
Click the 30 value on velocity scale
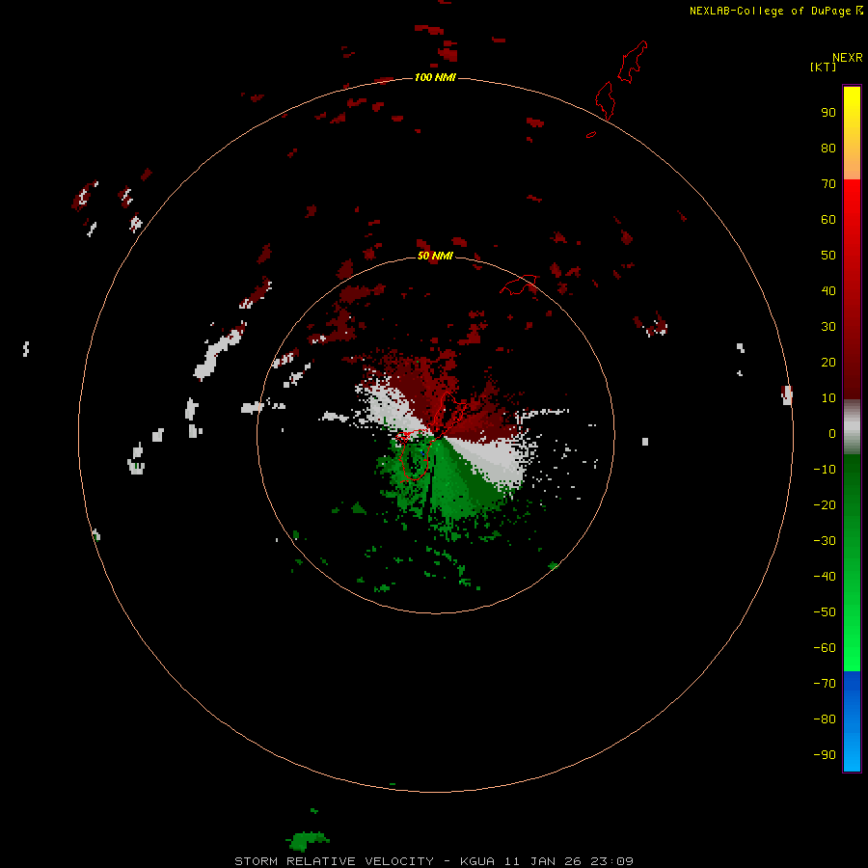click(828, 327)
